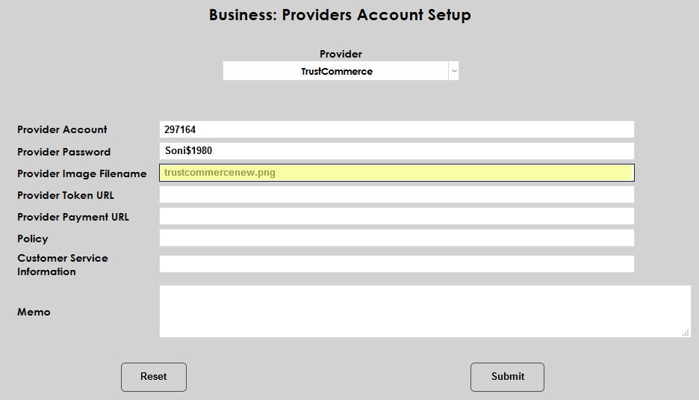Select the Provider Password input field
The height and width of the screenshot is (400, 699).
(x=397, y=151)
